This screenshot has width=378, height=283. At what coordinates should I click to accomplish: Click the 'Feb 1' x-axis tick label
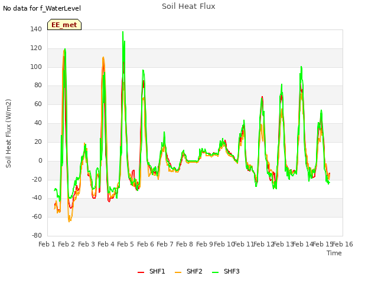47,244
